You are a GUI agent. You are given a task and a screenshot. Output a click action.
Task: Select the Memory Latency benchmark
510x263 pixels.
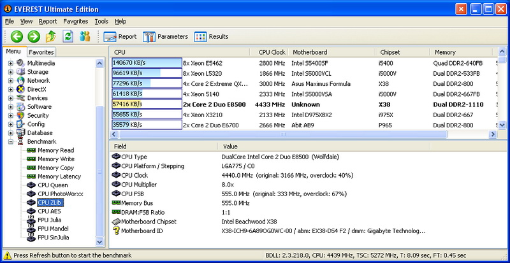59,176
